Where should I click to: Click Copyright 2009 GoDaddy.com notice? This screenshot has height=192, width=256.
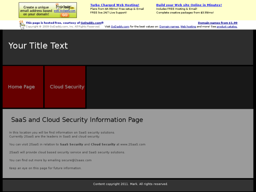click(x=63, y=27)
